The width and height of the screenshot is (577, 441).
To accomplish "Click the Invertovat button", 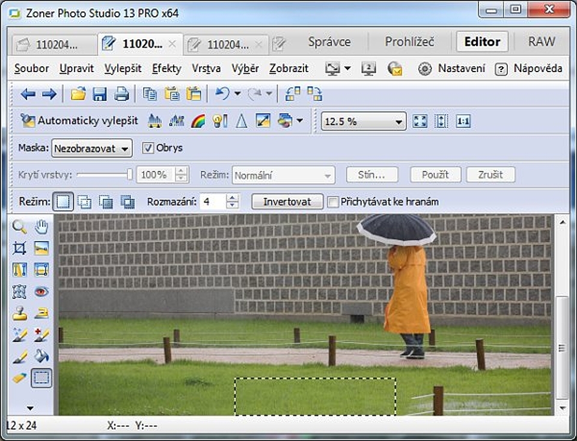I will tap(287, 202).
